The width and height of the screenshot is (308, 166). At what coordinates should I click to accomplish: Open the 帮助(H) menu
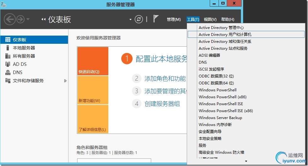pyautogui.click(x=228, y=20)
